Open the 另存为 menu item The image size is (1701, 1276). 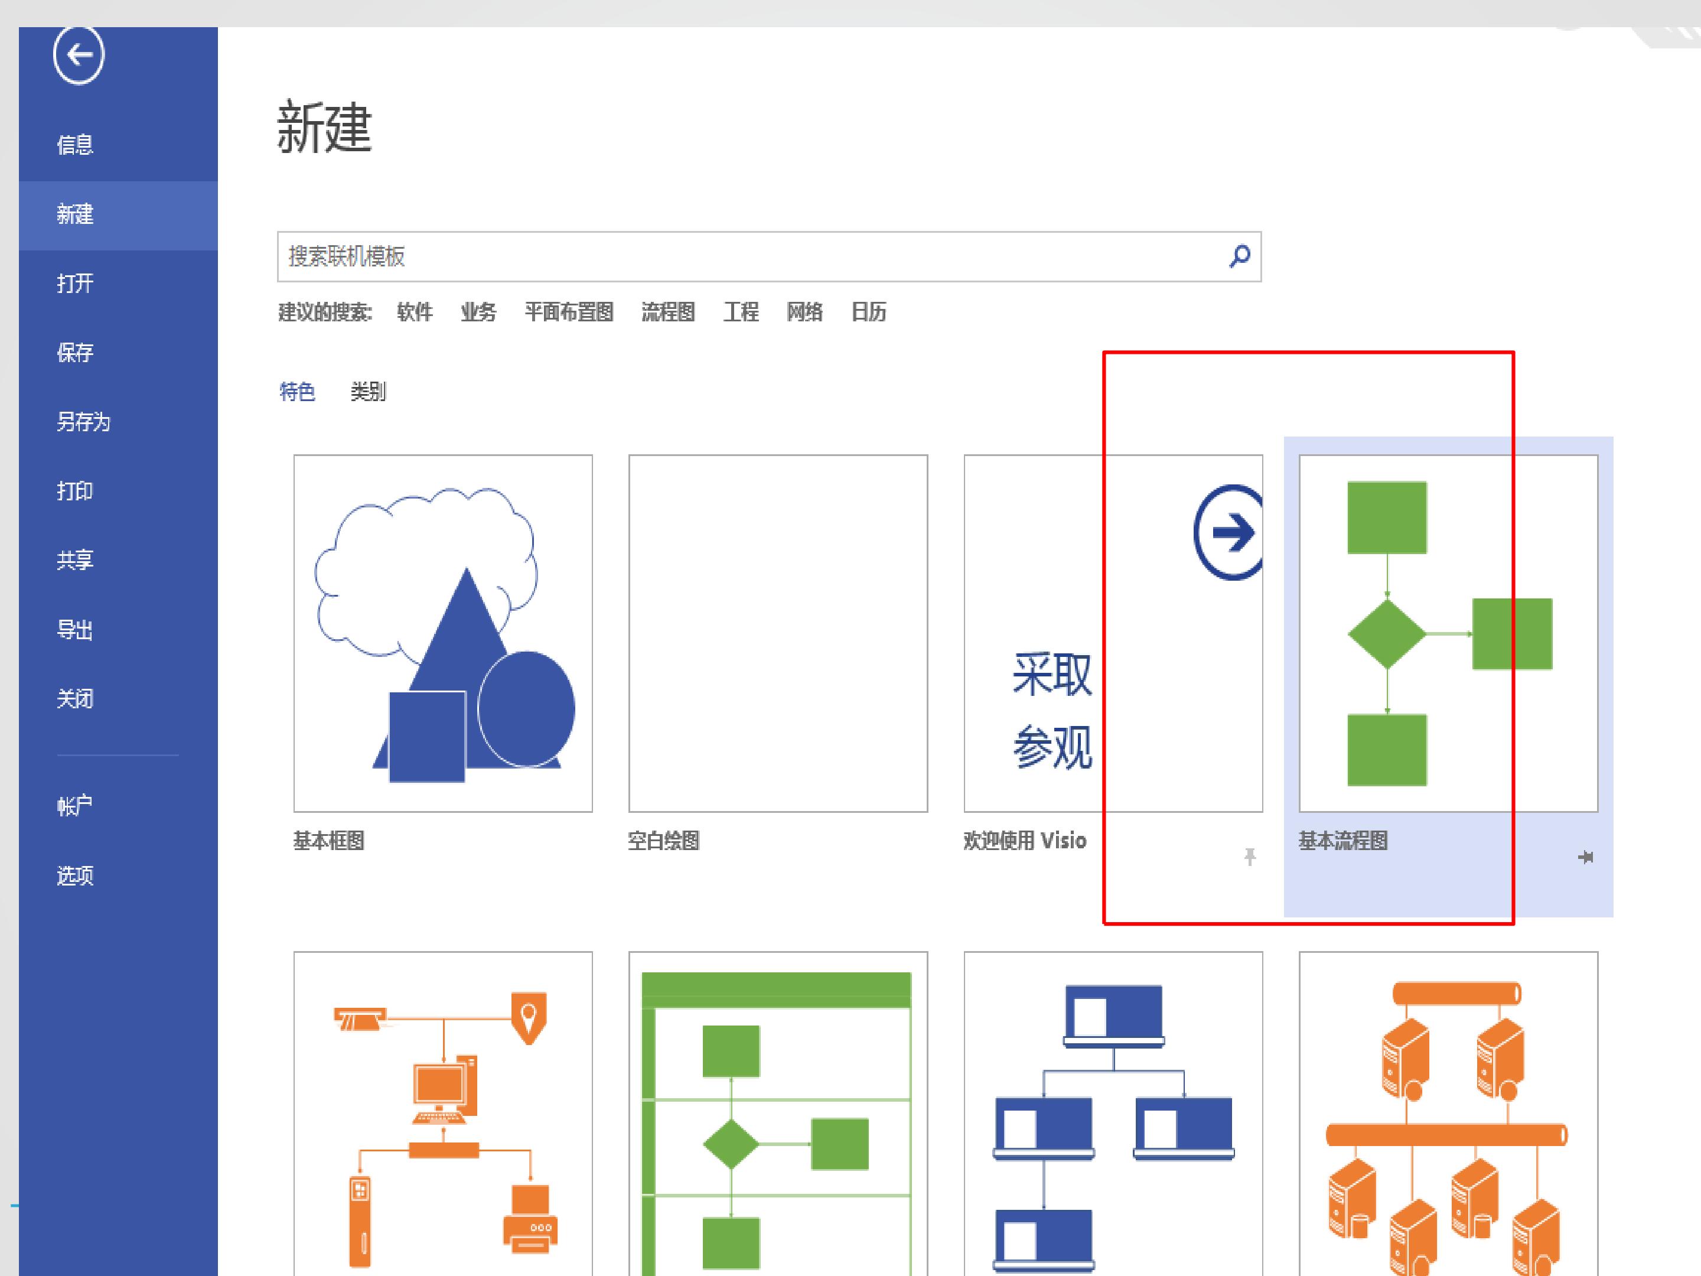click(x=83, y=421)
